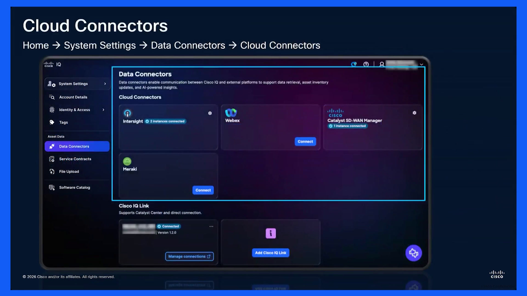Open the help question mark icon
The width and height of the screenshot is (527, 296).
click(366, 64)
